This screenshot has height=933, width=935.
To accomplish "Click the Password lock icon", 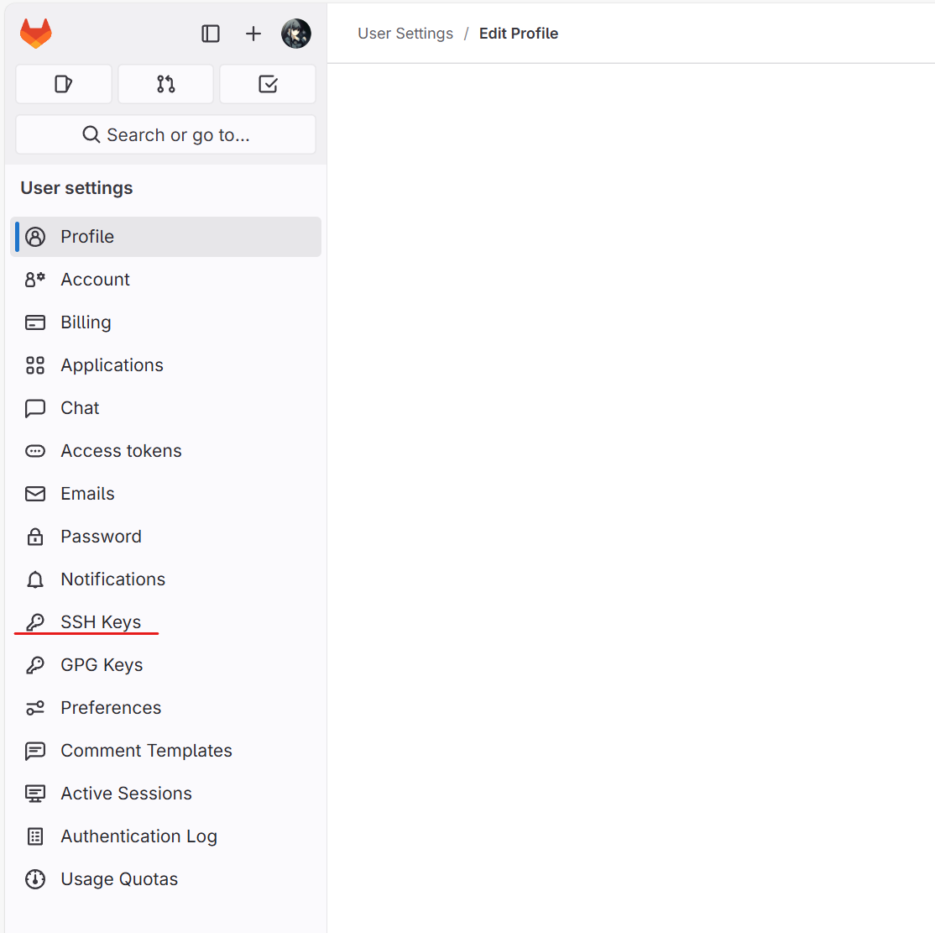I will [x=35, y=537].
